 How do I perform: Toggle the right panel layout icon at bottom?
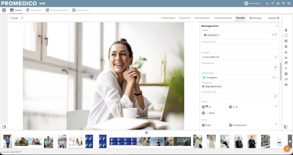click(x=285, y=127)
